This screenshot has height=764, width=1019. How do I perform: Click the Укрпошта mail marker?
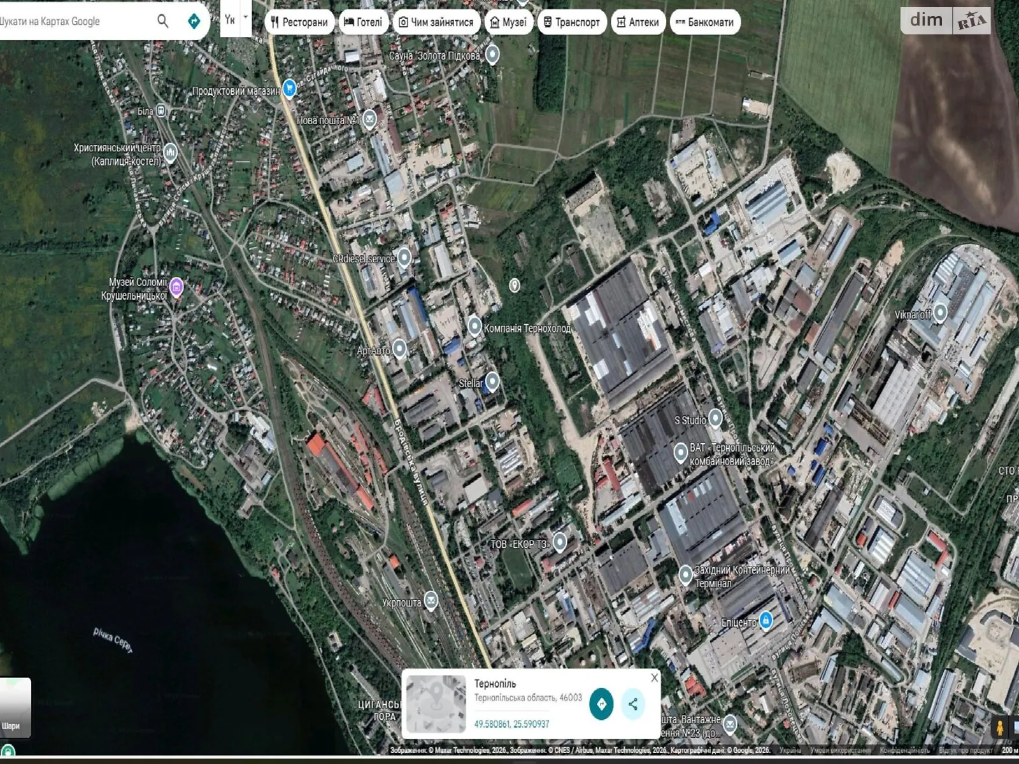(431, 600)
